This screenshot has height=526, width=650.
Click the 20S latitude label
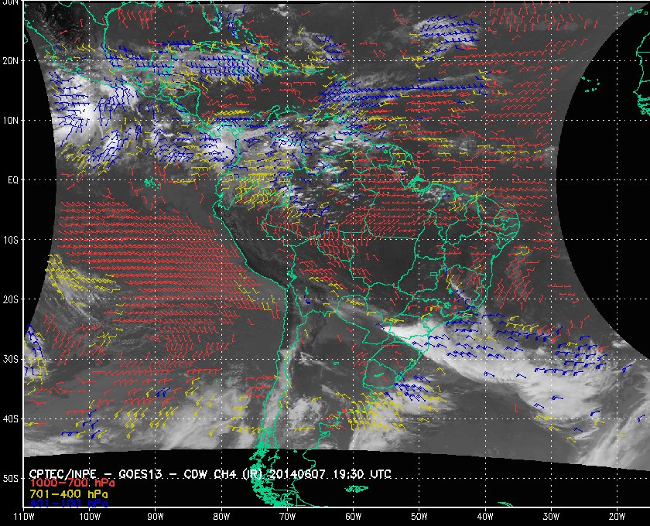(10, 299)
